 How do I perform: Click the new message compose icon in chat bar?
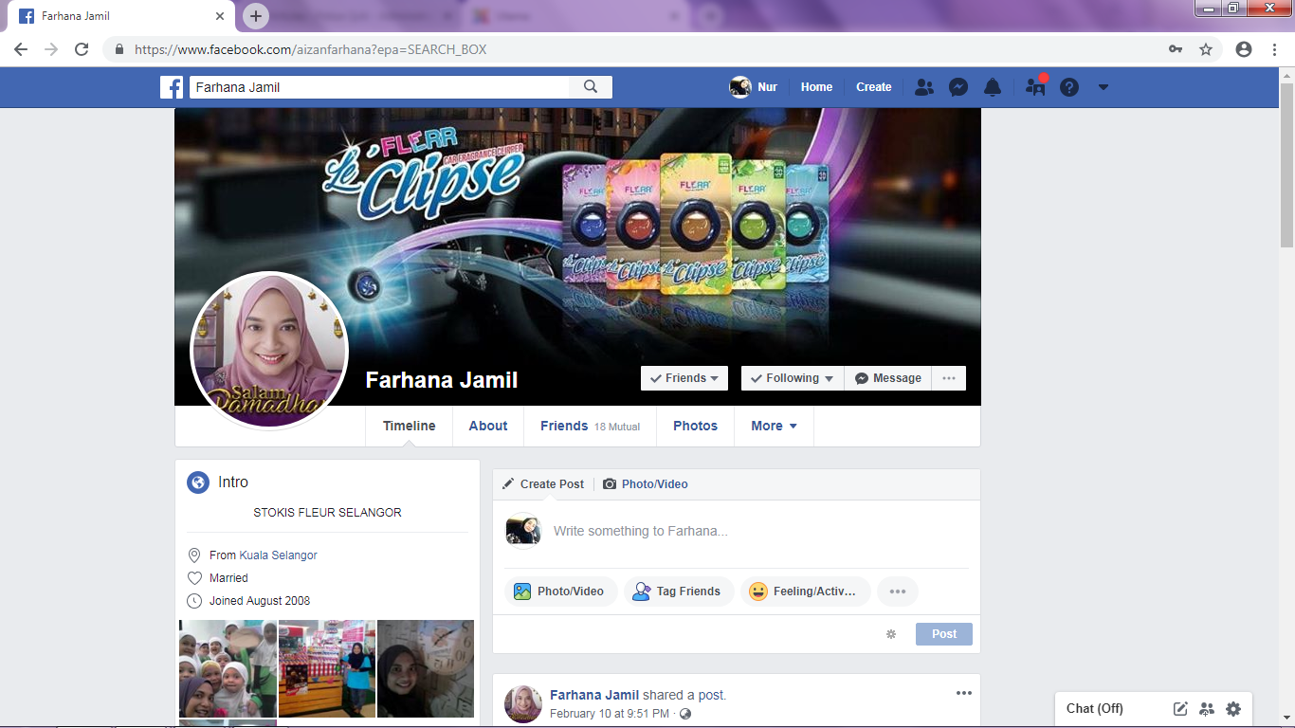[x=1180, y=708]
